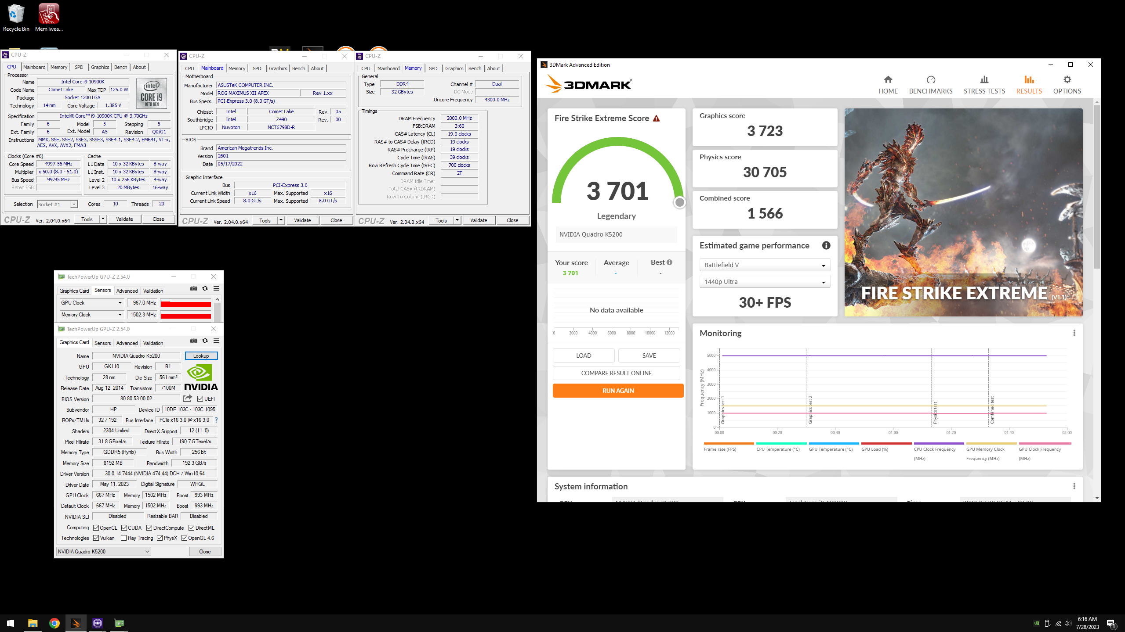Open Recycle Bin desktop icon
Viewport: 1125px width, 632px height.
[16, 18]
